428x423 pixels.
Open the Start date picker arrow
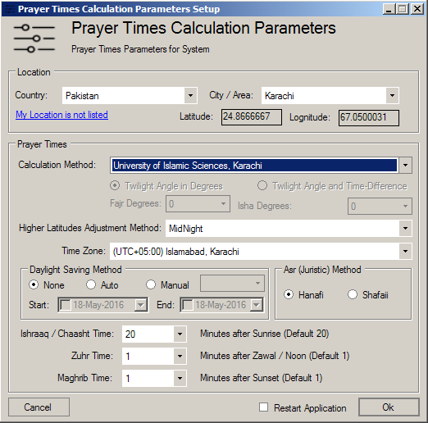141,305
